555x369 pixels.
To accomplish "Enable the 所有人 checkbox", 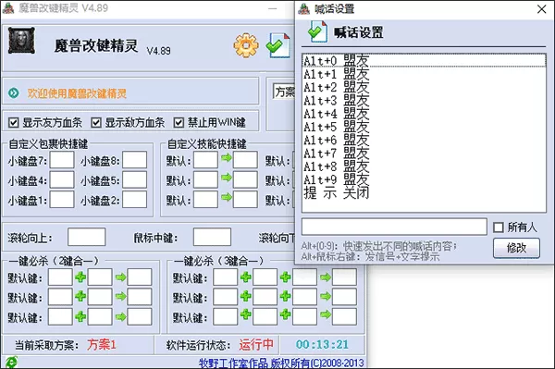I will [498, 228].
